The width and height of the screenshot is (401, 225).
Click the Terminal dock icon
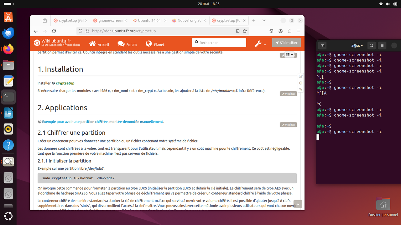coord(8,97)
